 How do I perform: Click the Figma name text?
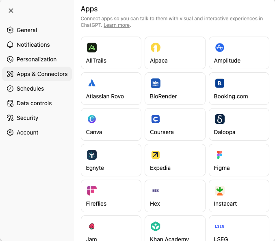[222, 168]
